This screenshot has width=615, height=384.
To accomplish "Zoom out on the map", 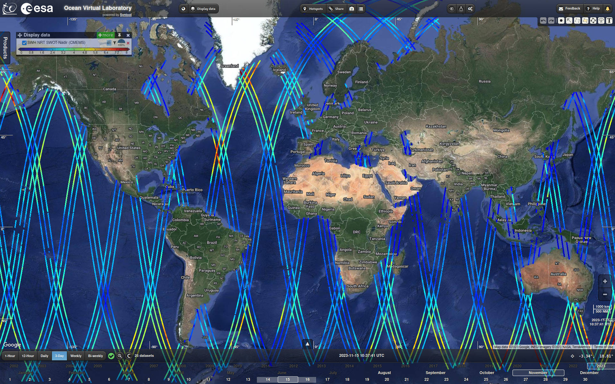I will 605,294.
